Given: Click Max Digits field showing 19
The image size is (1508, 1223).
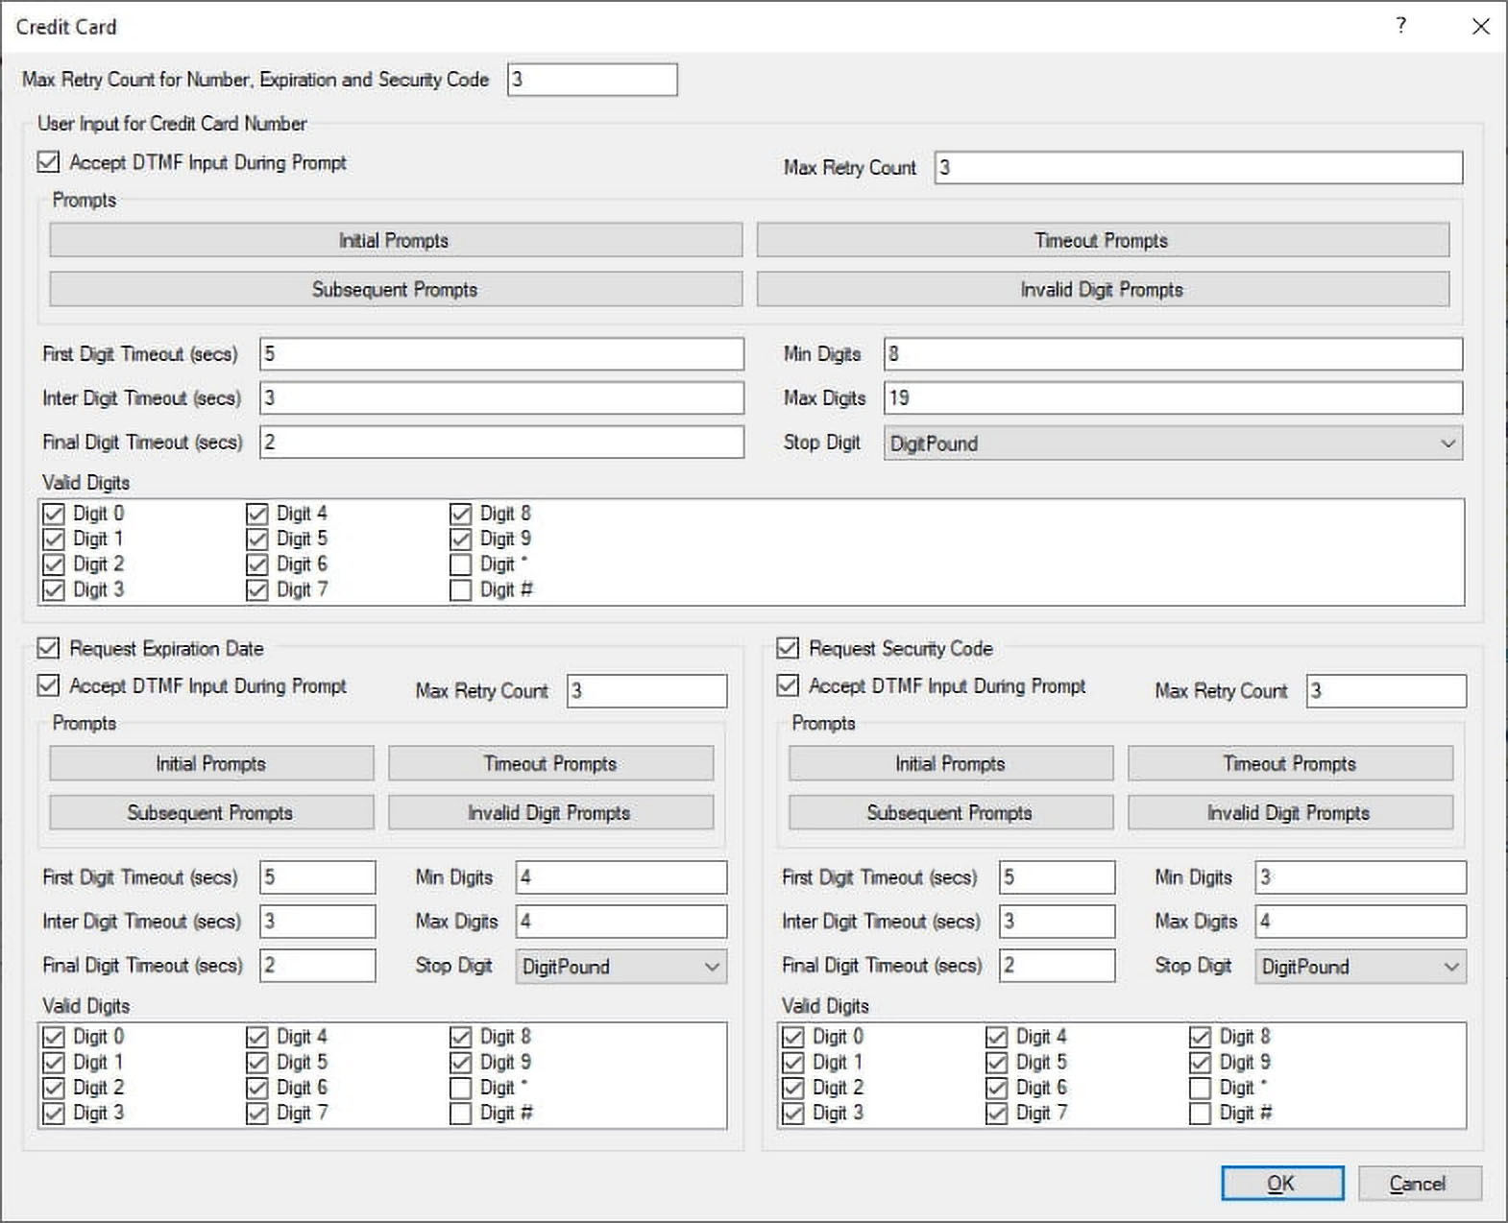Looking at the screenshot, I should click(1174, 397).
